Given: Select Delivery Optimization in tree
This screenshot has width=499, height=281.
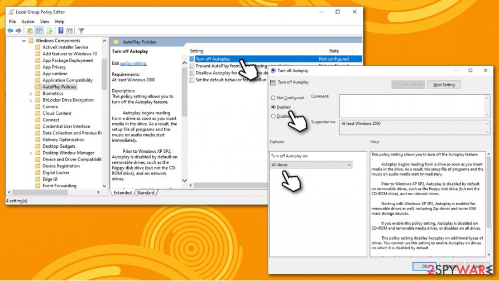Looking at the screenshot, I should coord(63,139).
